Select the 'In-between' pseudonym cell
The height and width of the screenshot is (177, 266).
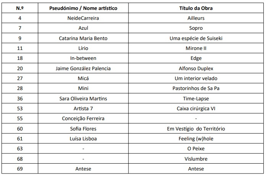83,58
